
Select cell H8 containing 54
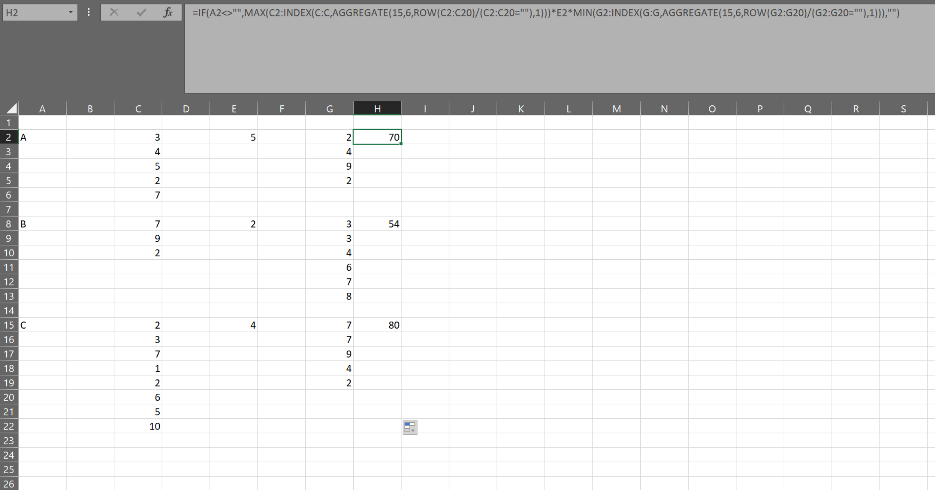tap(377, 224)
